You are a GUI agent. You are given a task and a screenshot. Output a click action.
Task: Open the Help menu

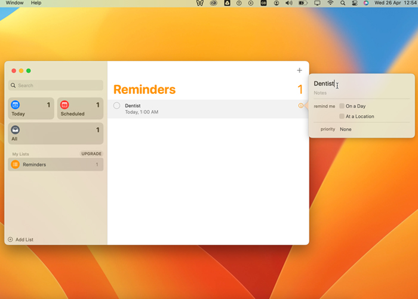(x=36, y=2)
